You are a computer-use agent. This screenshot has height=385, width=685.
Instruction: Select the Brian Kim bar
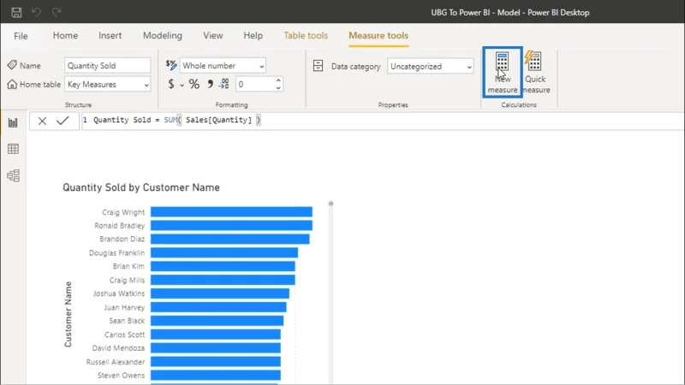(223, 266)
